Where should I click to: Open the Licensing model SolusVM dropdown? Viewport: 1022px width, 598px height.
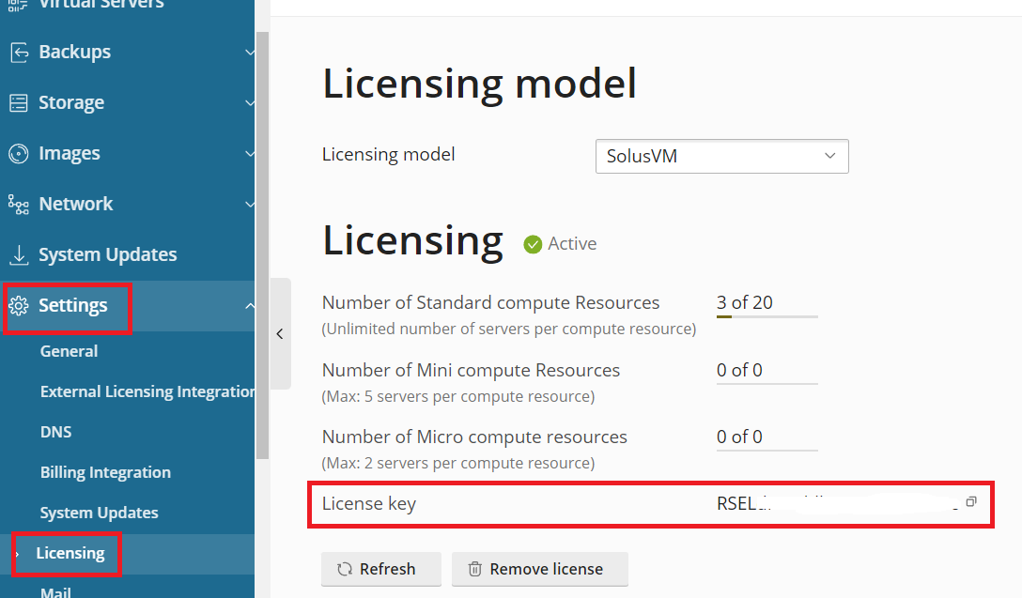[x=722, y=157]
